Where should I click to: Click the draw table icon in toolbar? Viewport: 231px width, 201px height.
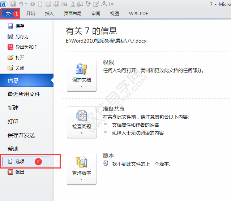click(x=96, y=4)
